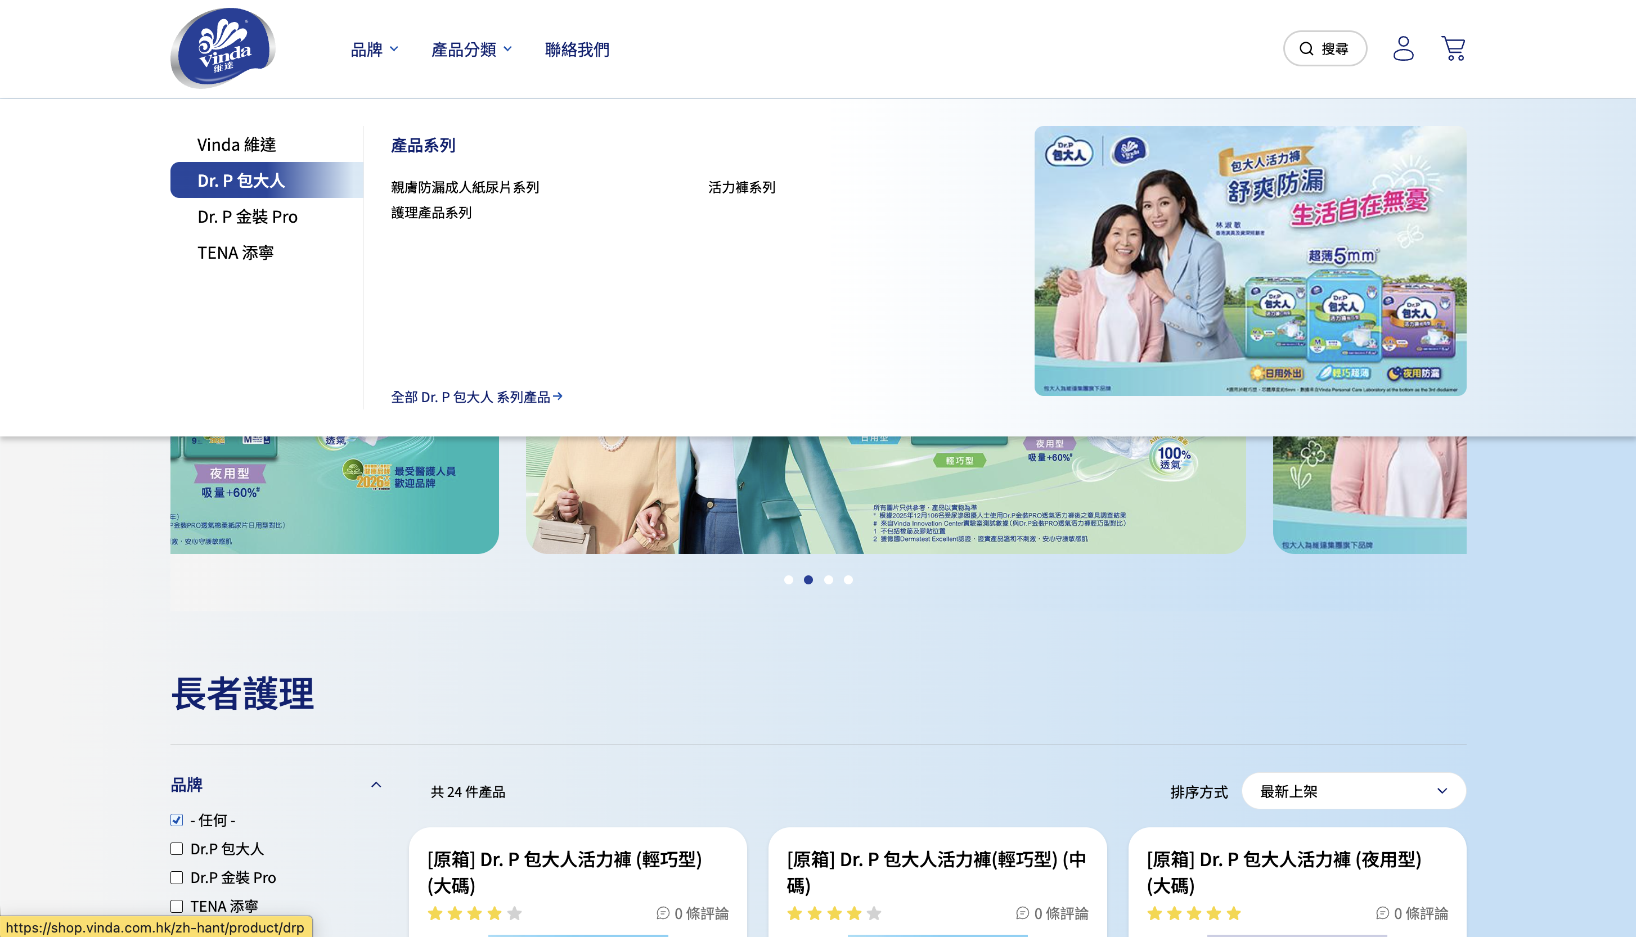The image size is (1636, 937).
Task: Open 親膚防漏成人紙尿片系列 link
Action: (x=465, y=187)
